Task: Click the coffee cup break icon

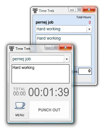Action: point(20,106)
